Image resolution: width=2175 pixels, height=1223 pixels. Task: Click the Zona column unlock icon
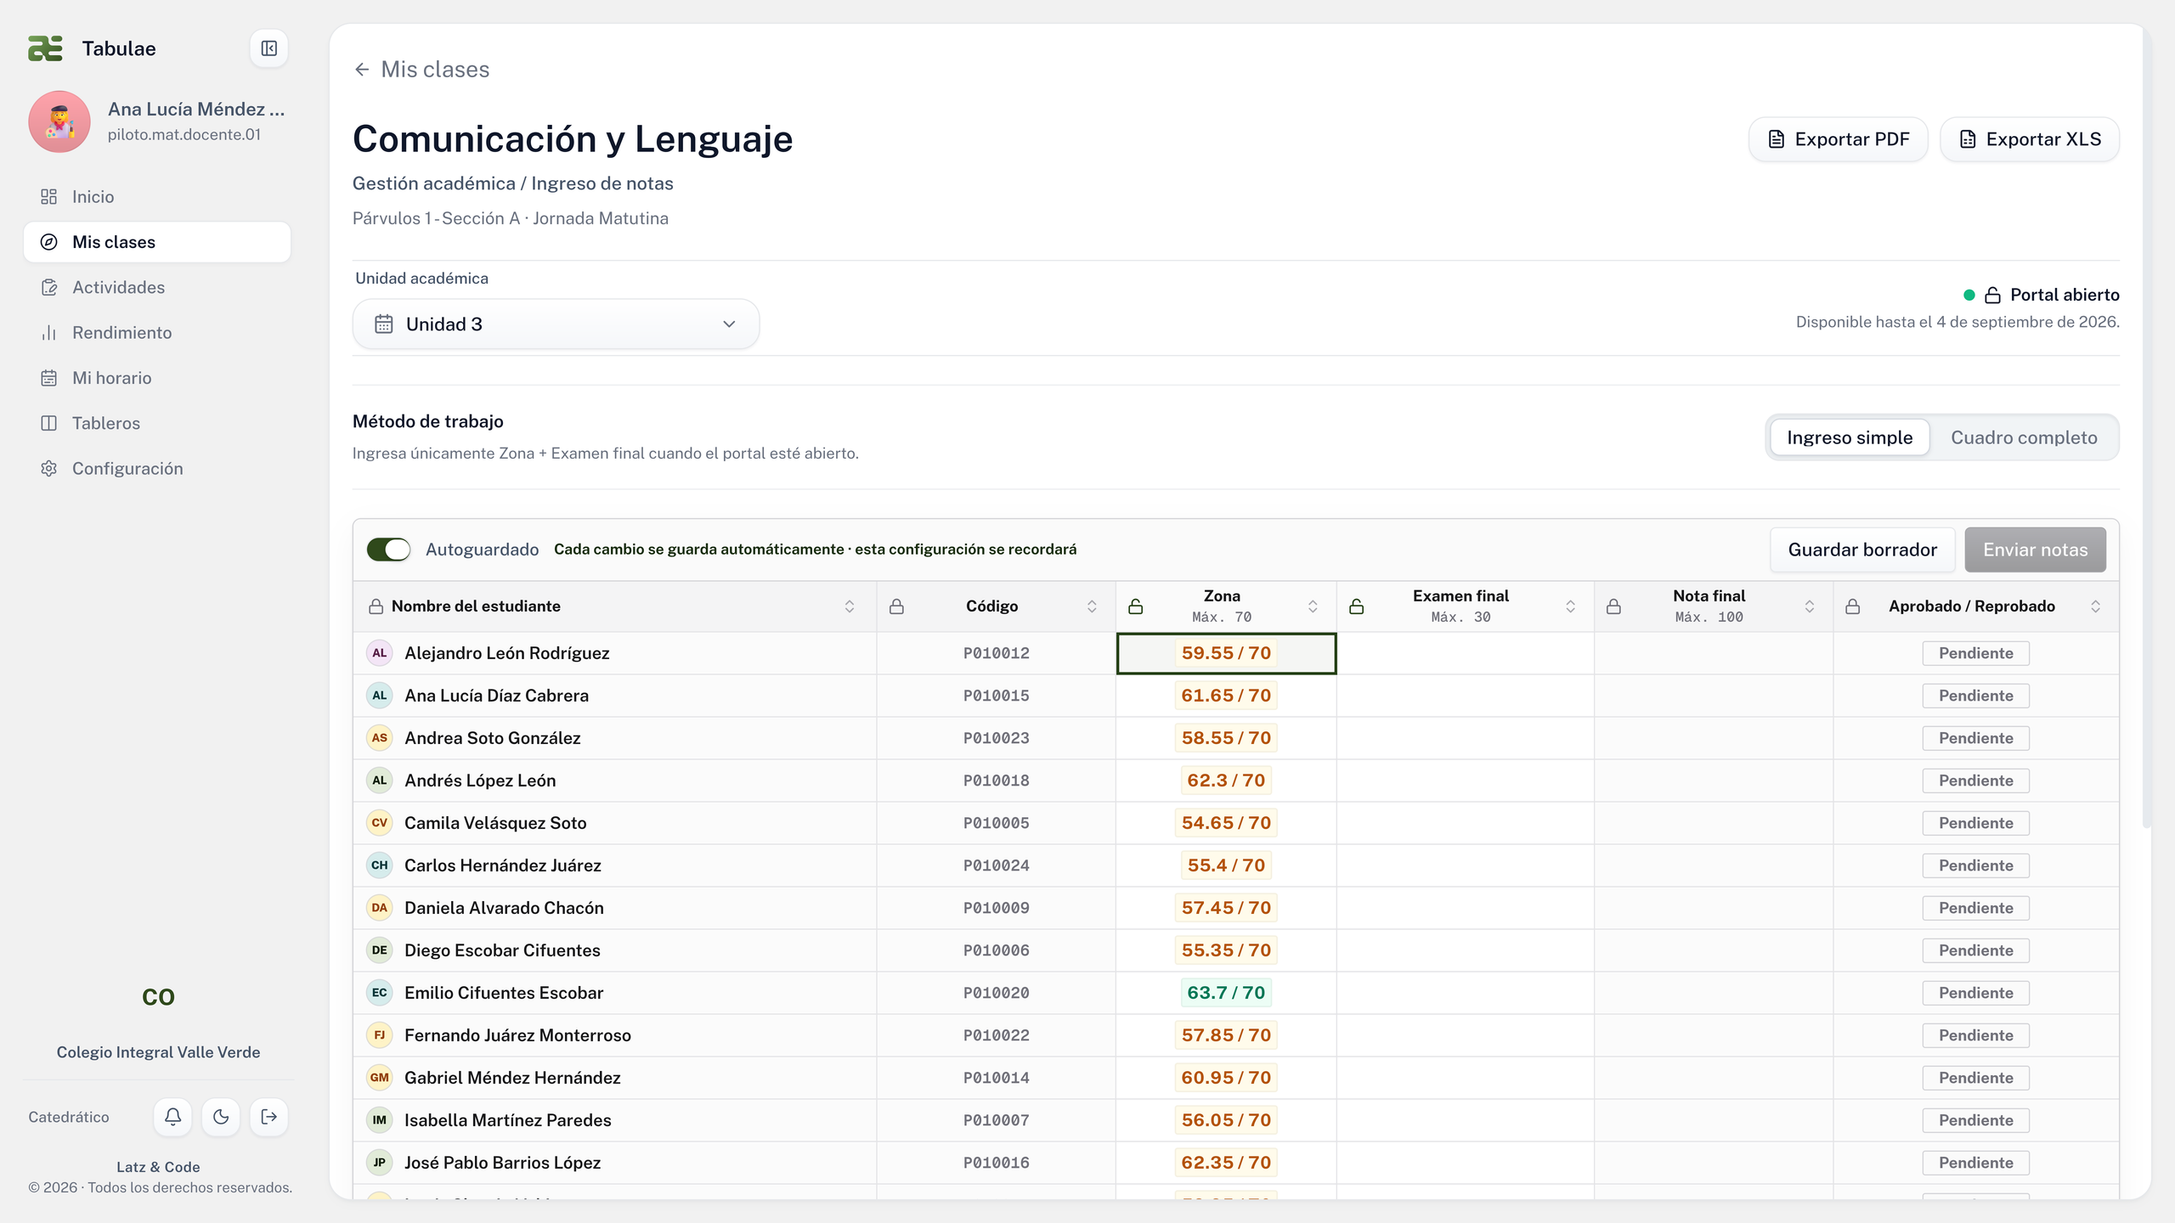1135,606
